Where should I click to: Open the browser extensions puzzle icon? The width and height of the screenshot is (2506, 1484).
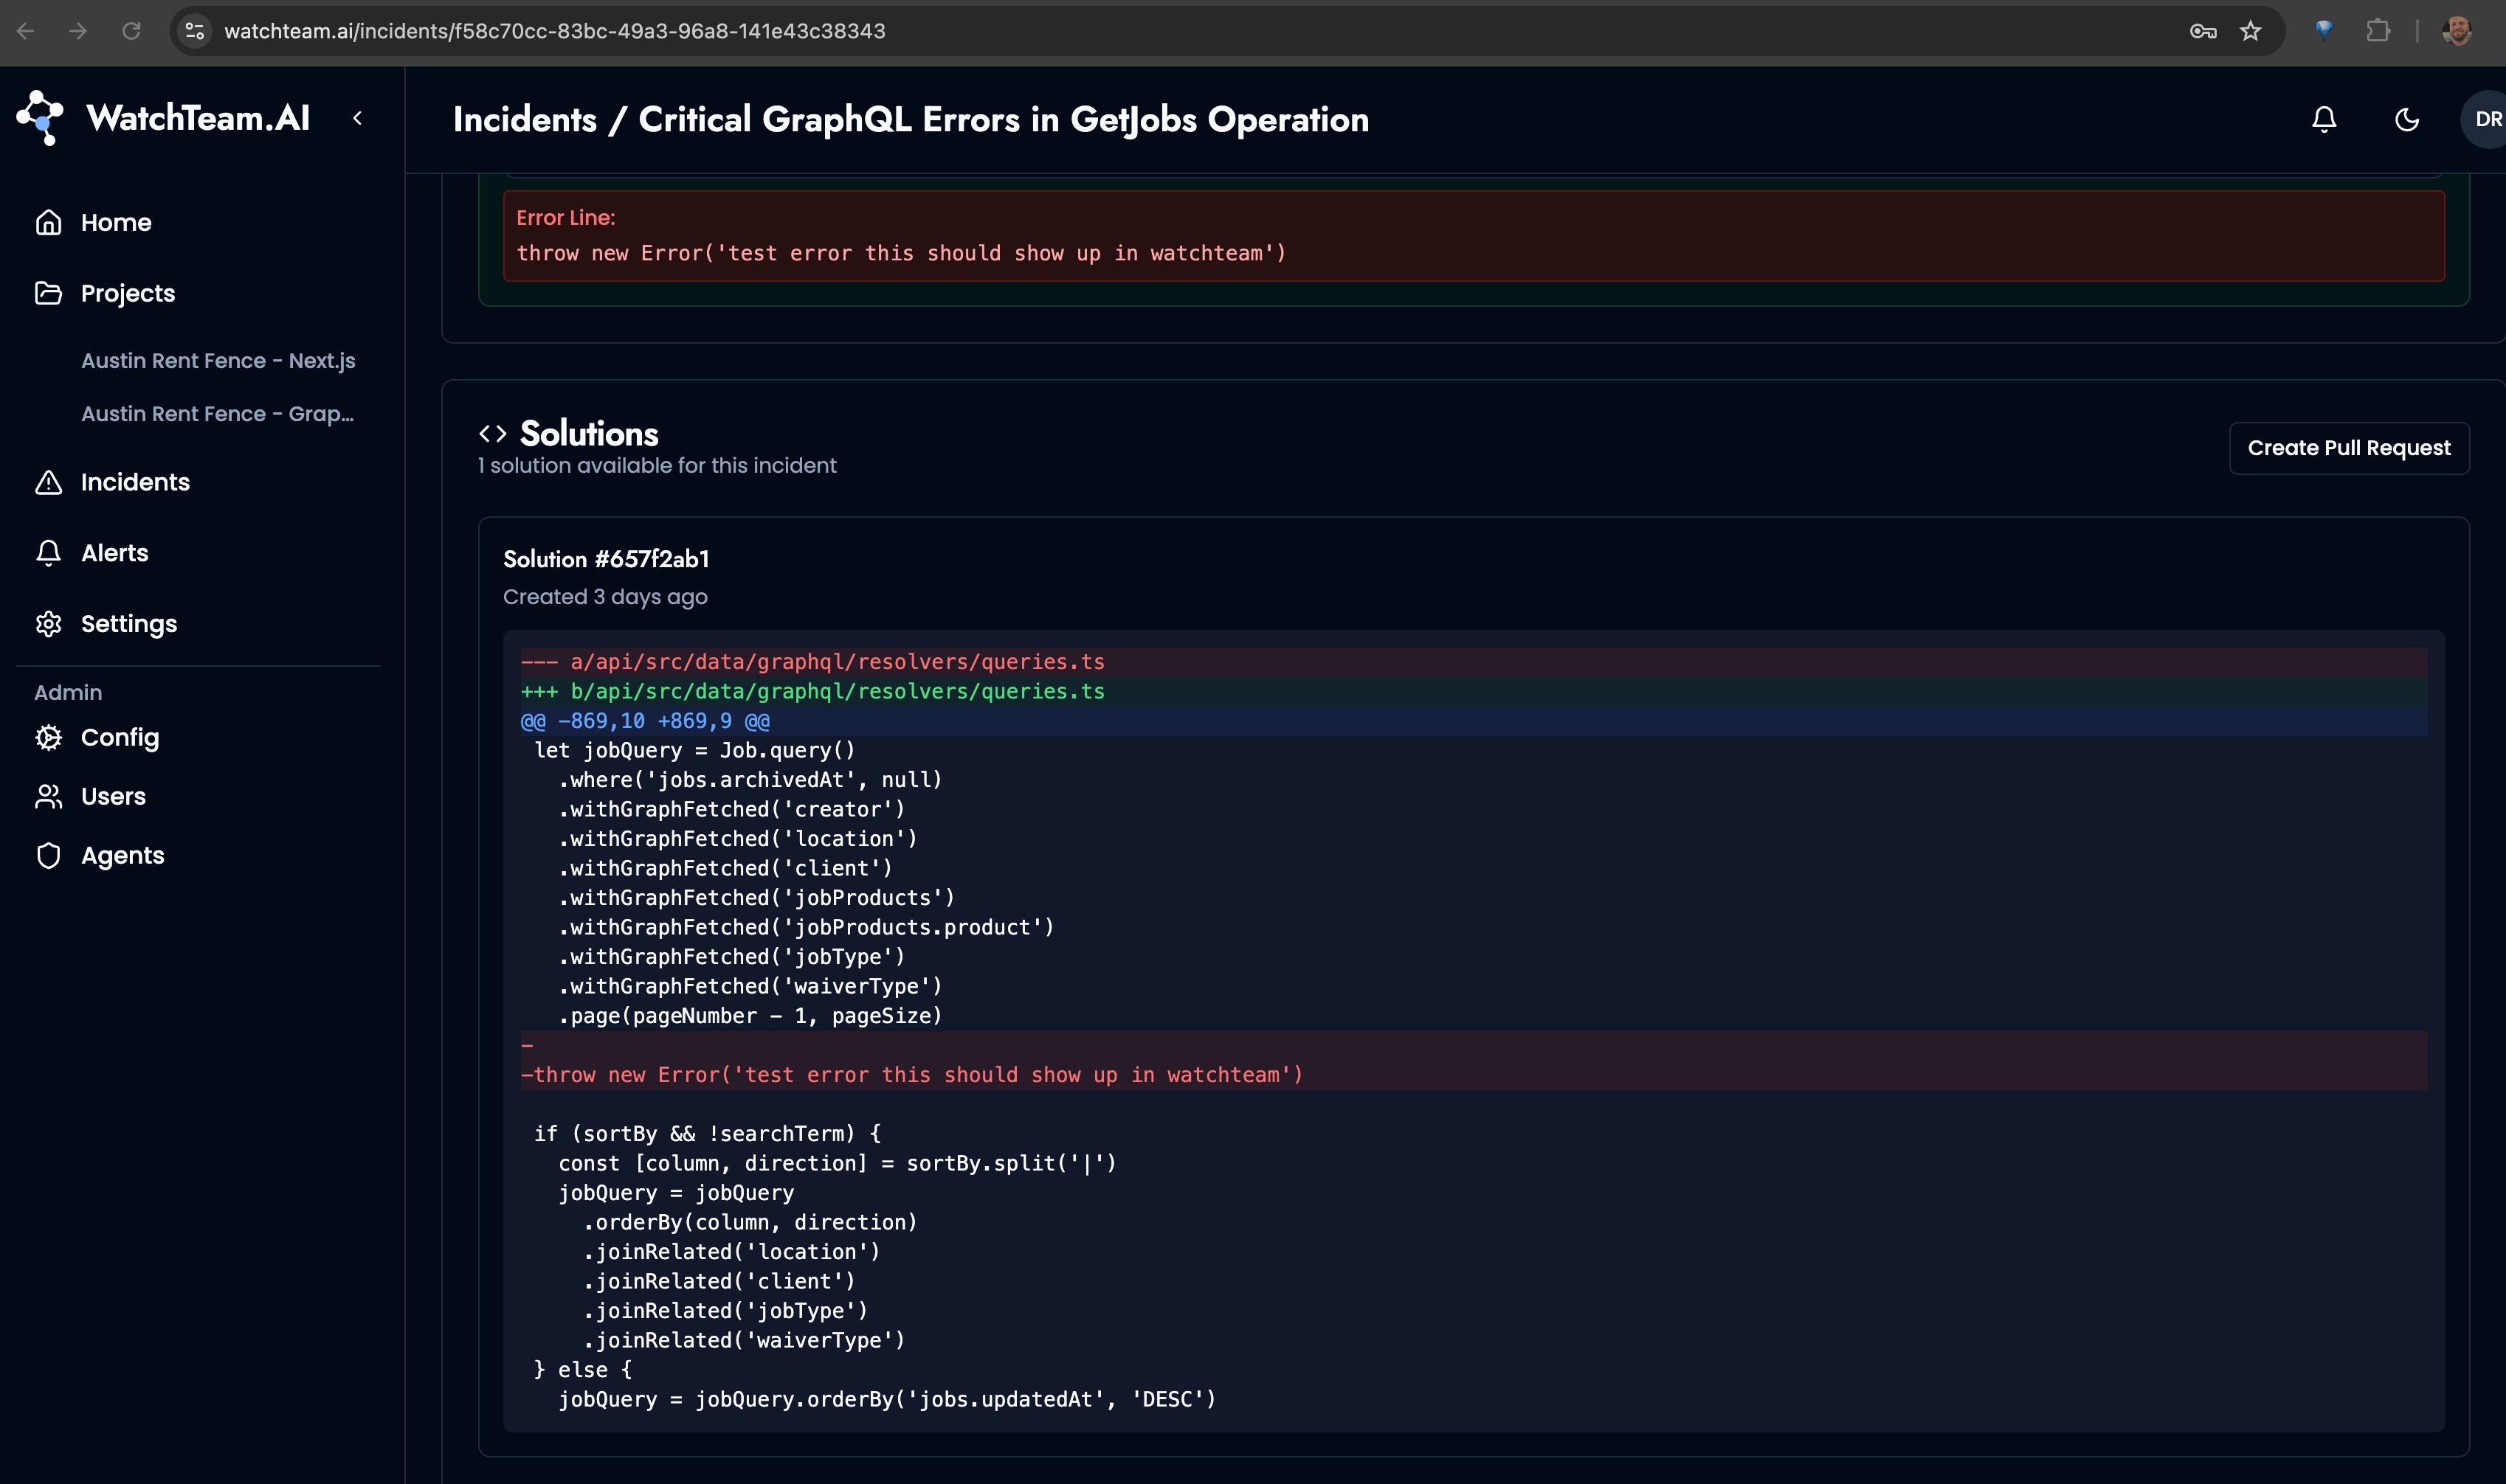(2378, 31)
